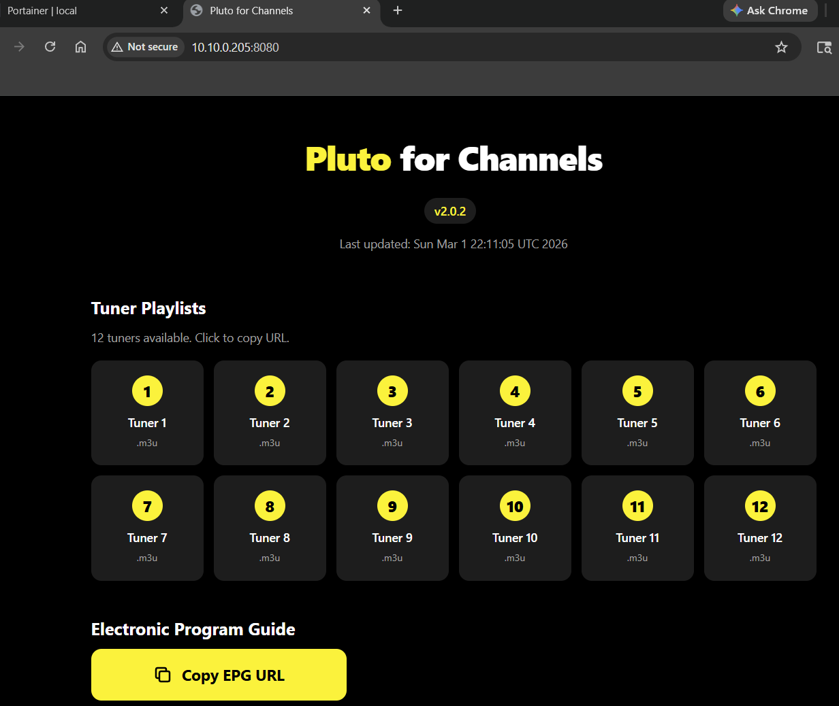
Task: View site info via Not secure badge
Action: (145, 47)
